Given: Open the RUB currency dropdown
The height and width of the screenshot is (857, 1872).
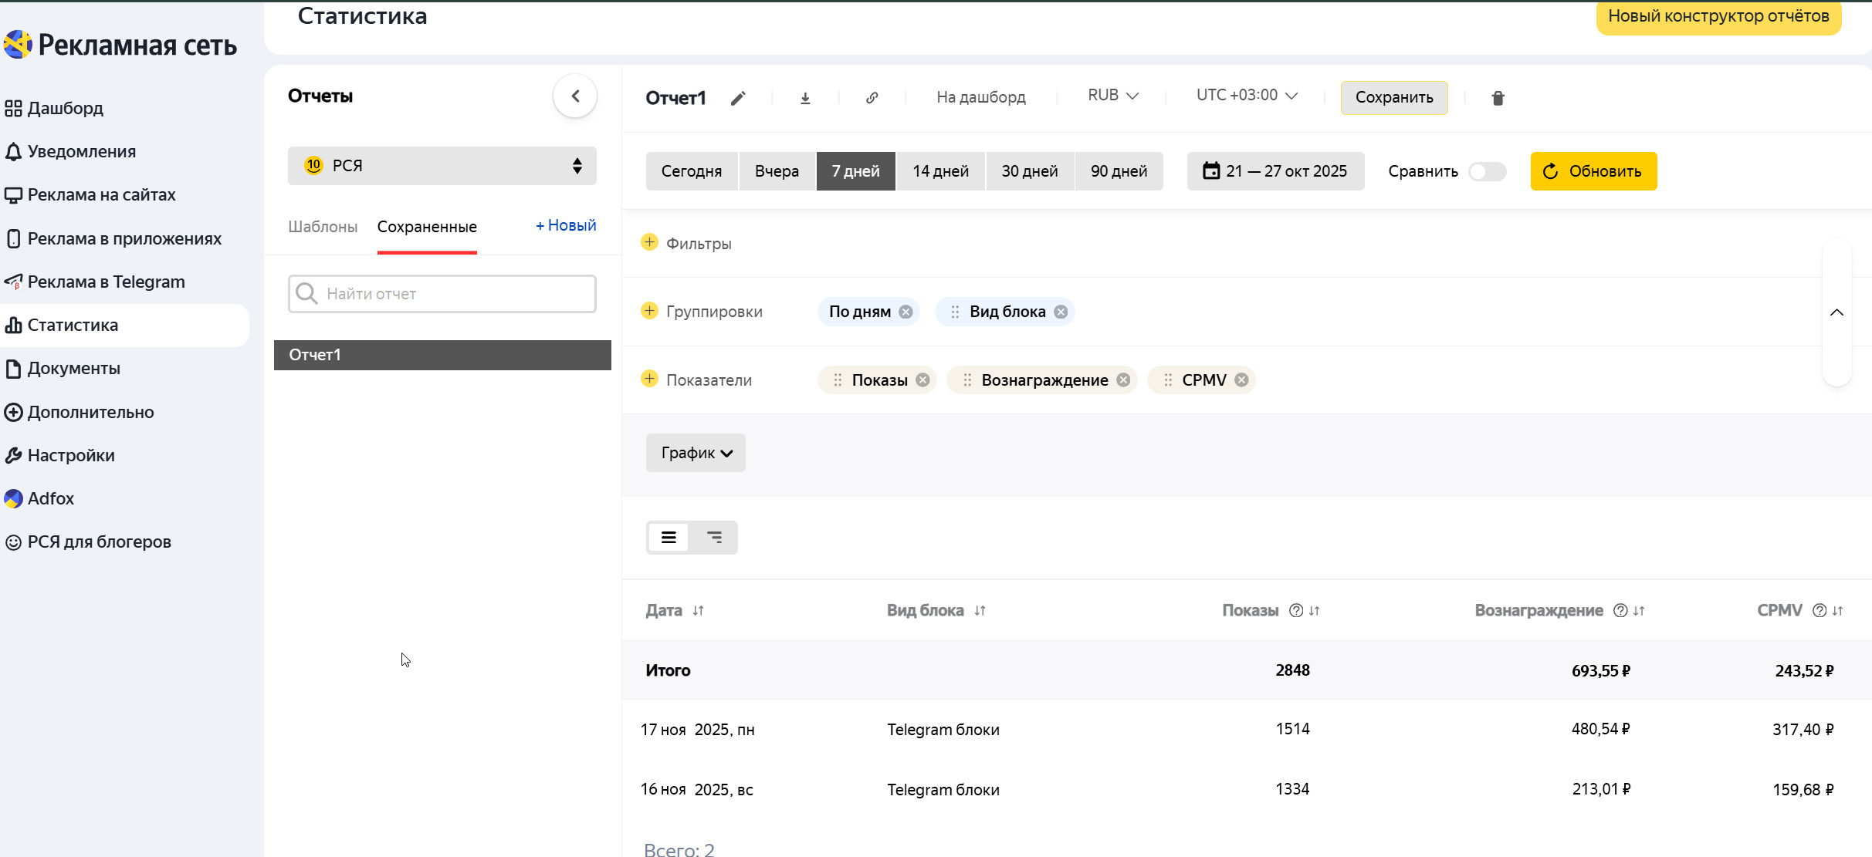Looking at the screenshot, I should point(1113,96).
